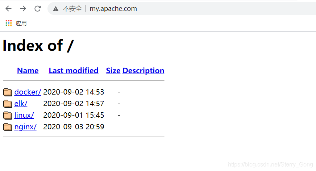Sort listing by the Description header

[143, 71]
